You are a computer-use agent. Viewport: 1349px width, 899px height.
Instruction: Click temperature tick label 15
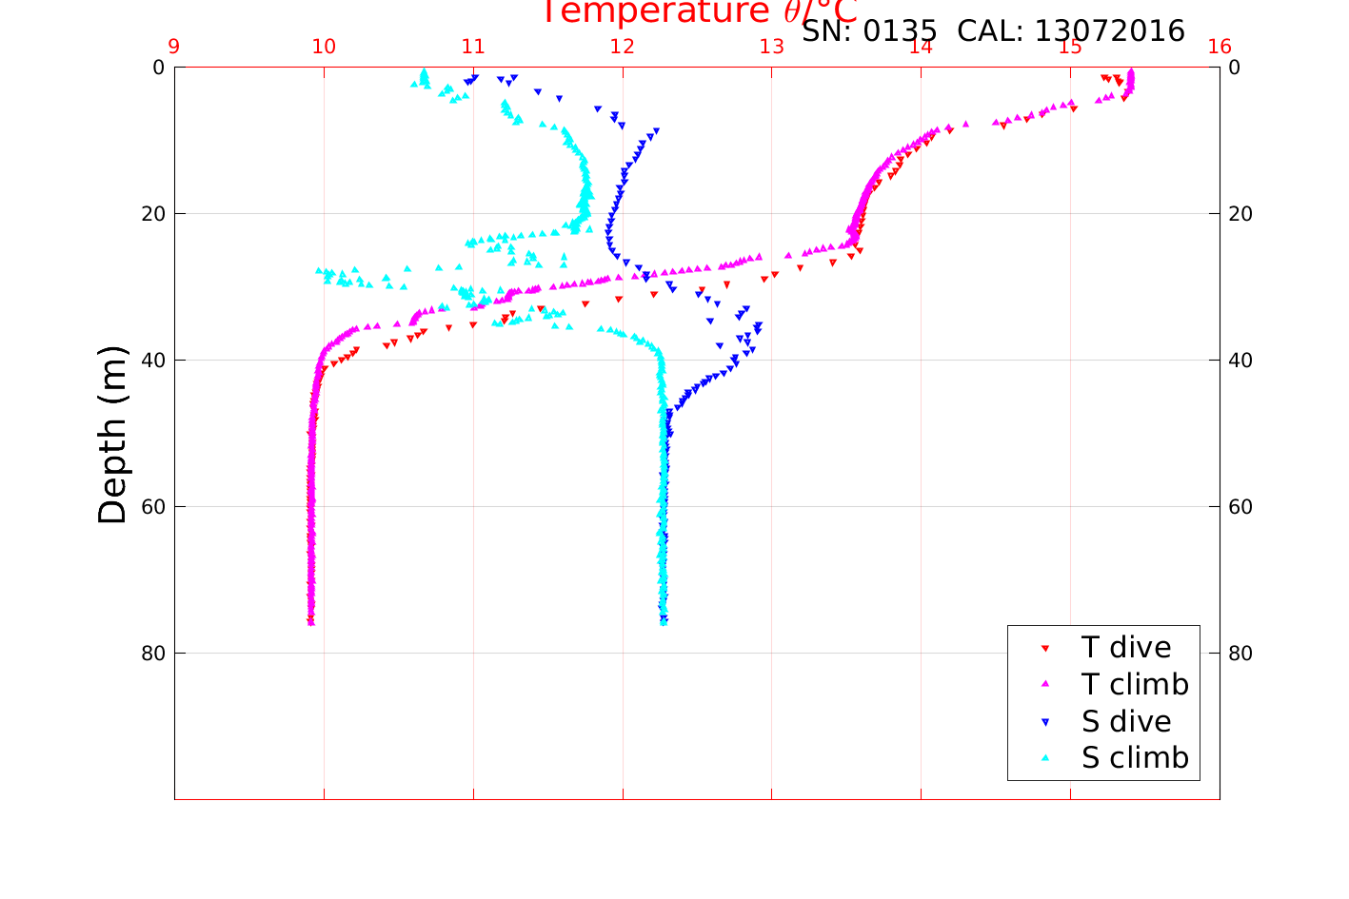click(1070, 47)
